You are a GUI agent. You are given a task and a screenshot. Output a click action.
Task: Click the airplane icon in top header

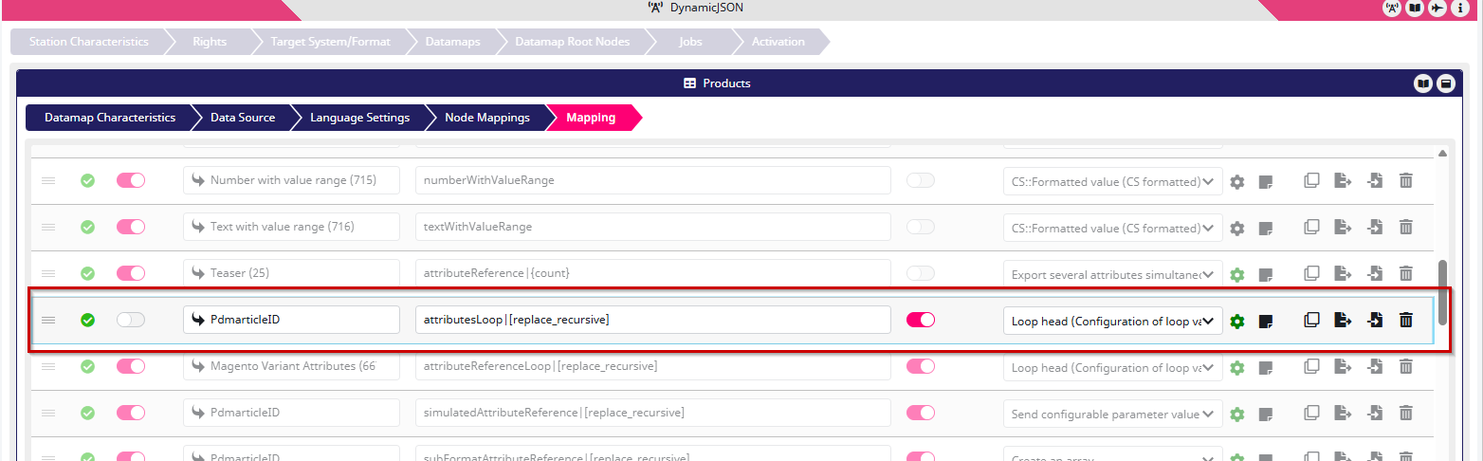tap(1437, 9)
